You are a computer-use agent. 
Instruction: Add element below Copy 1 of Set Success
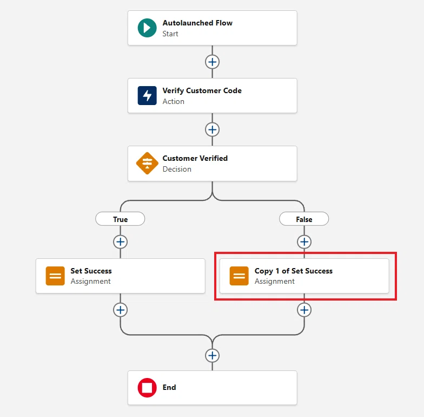pos(304,310)
